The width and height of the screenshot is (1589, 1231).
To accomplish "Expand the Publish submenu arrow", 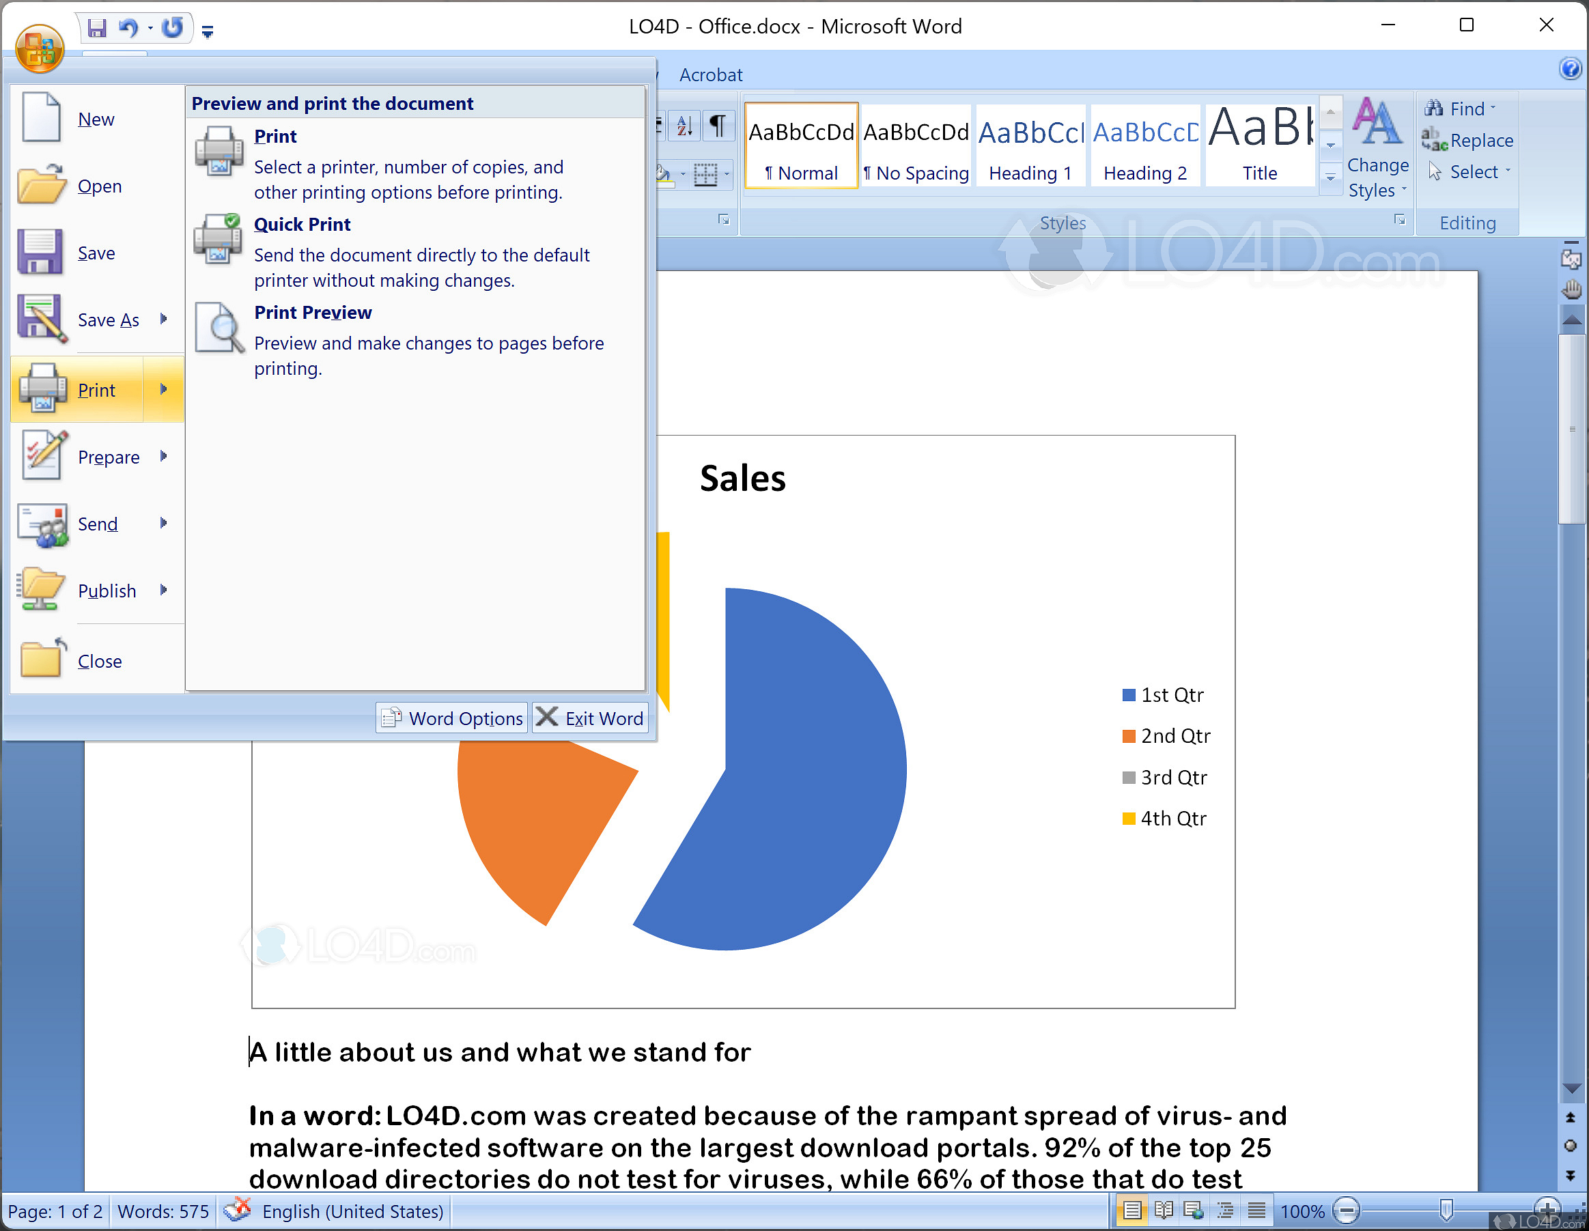I will pos(161,591).
